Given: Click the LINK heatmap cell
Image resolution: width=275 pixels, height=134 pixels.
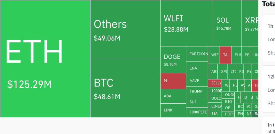Looking at the screenshot, I should (173, 110).
